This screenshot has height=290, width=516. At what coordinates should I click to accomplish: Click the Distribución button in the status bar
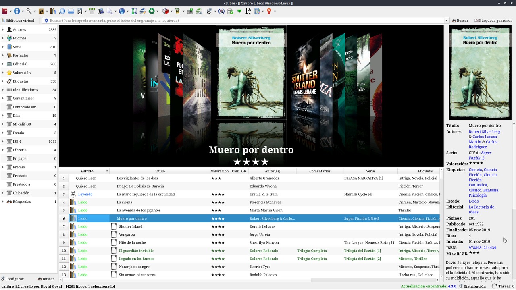click(472, 286)
